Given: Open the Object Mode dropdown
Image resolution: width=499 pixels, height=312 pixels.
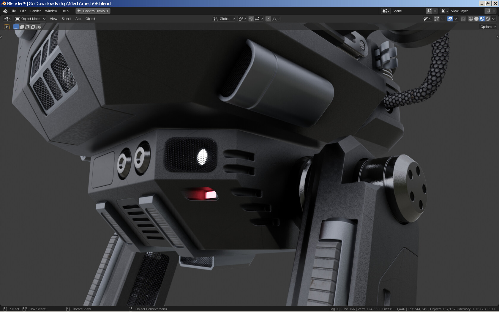Looking at the screenshot, I should (x=30, y=19).
